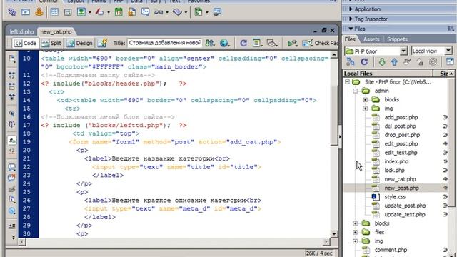This screenshot has height=257, width=457.
Task: Select the new_cat.php document tab
Action: pos(56,31)
